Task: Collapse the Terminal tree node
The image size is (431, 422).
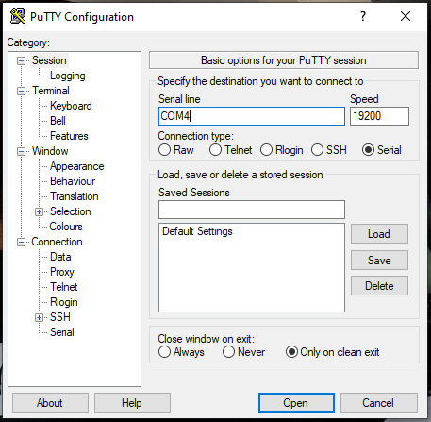Action: [x=21, y=92]
